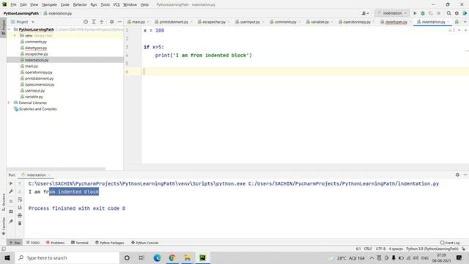Open run configuration wrench icon in Run panel
The height and width of the screenshot is (264, 469).
point(11,191)
